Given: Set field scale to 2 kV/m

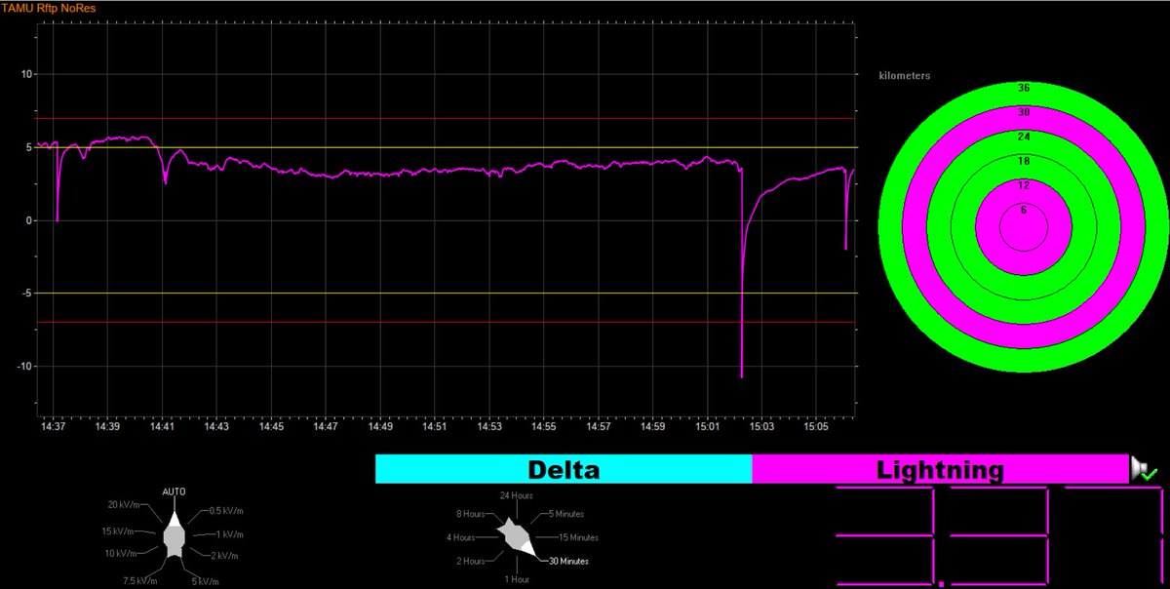Looking at the screenshot, I should point(222,554).
